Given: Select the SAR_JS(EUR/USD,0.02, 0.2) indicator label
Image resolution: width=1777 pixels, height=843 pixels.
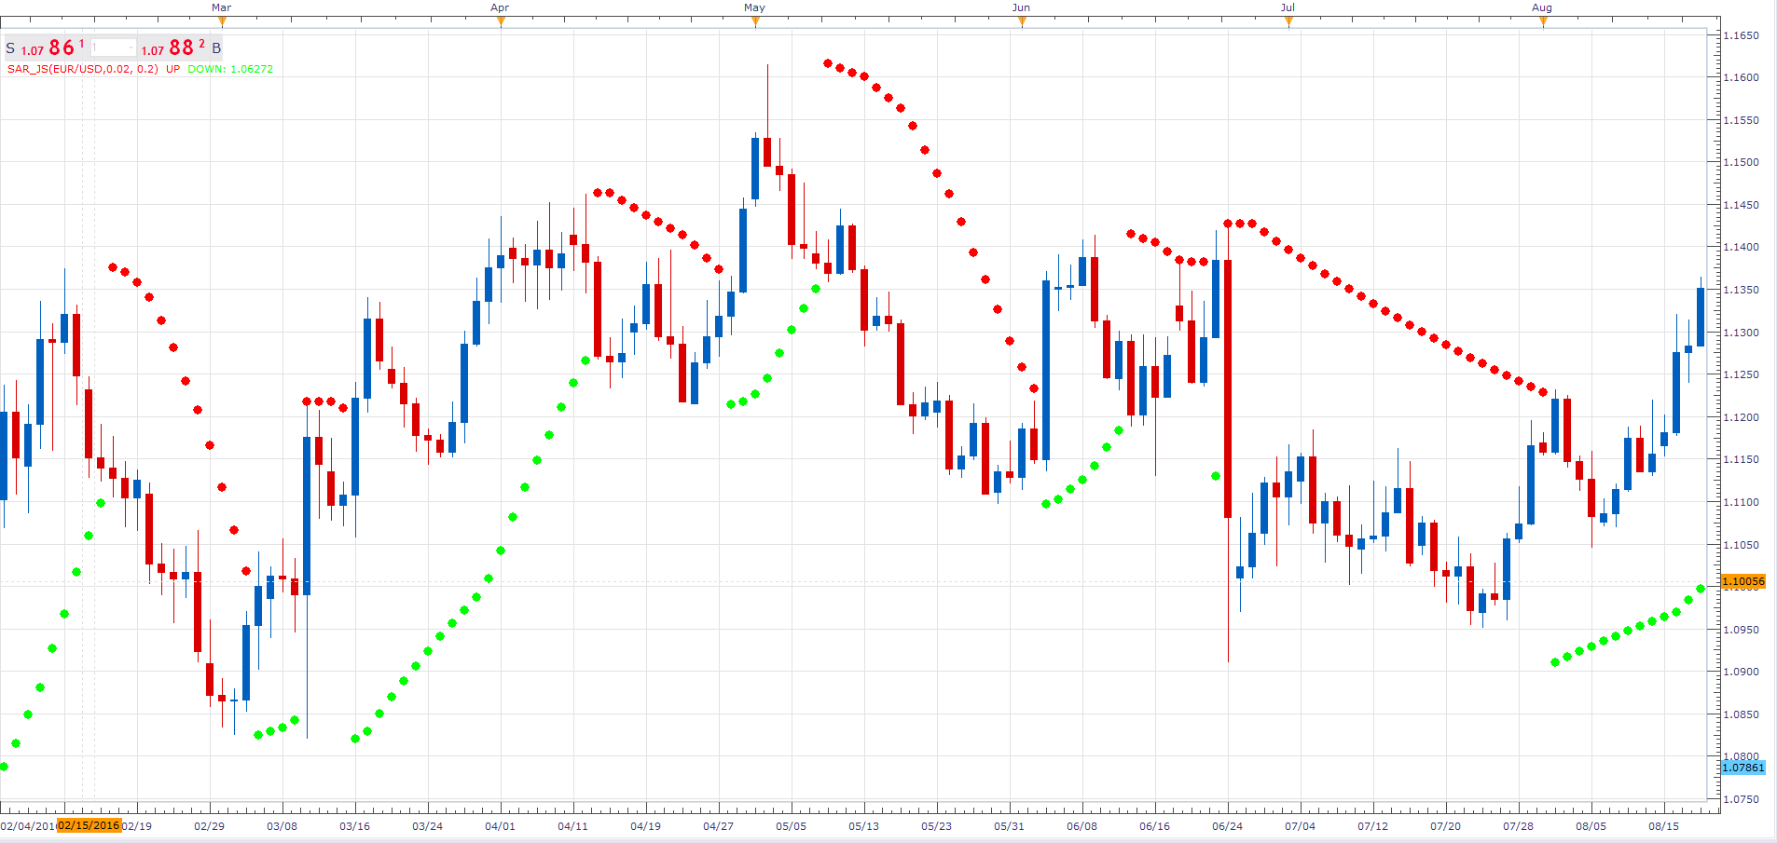Looking at the screenshot, I should coord(83,69).
